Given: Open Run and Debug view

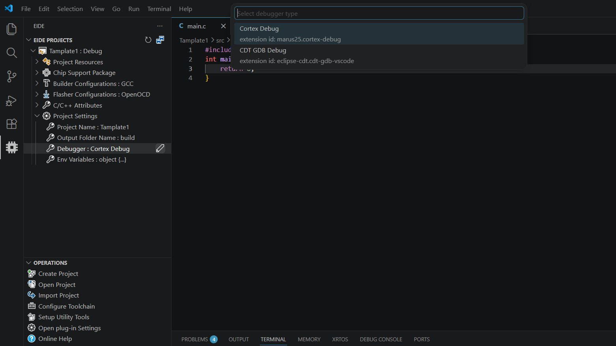Looking at the screenshot, I should (12, 100).
